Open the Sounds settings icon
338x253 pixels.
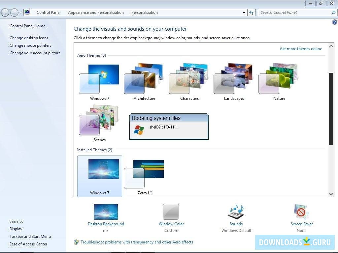[236, 212]
